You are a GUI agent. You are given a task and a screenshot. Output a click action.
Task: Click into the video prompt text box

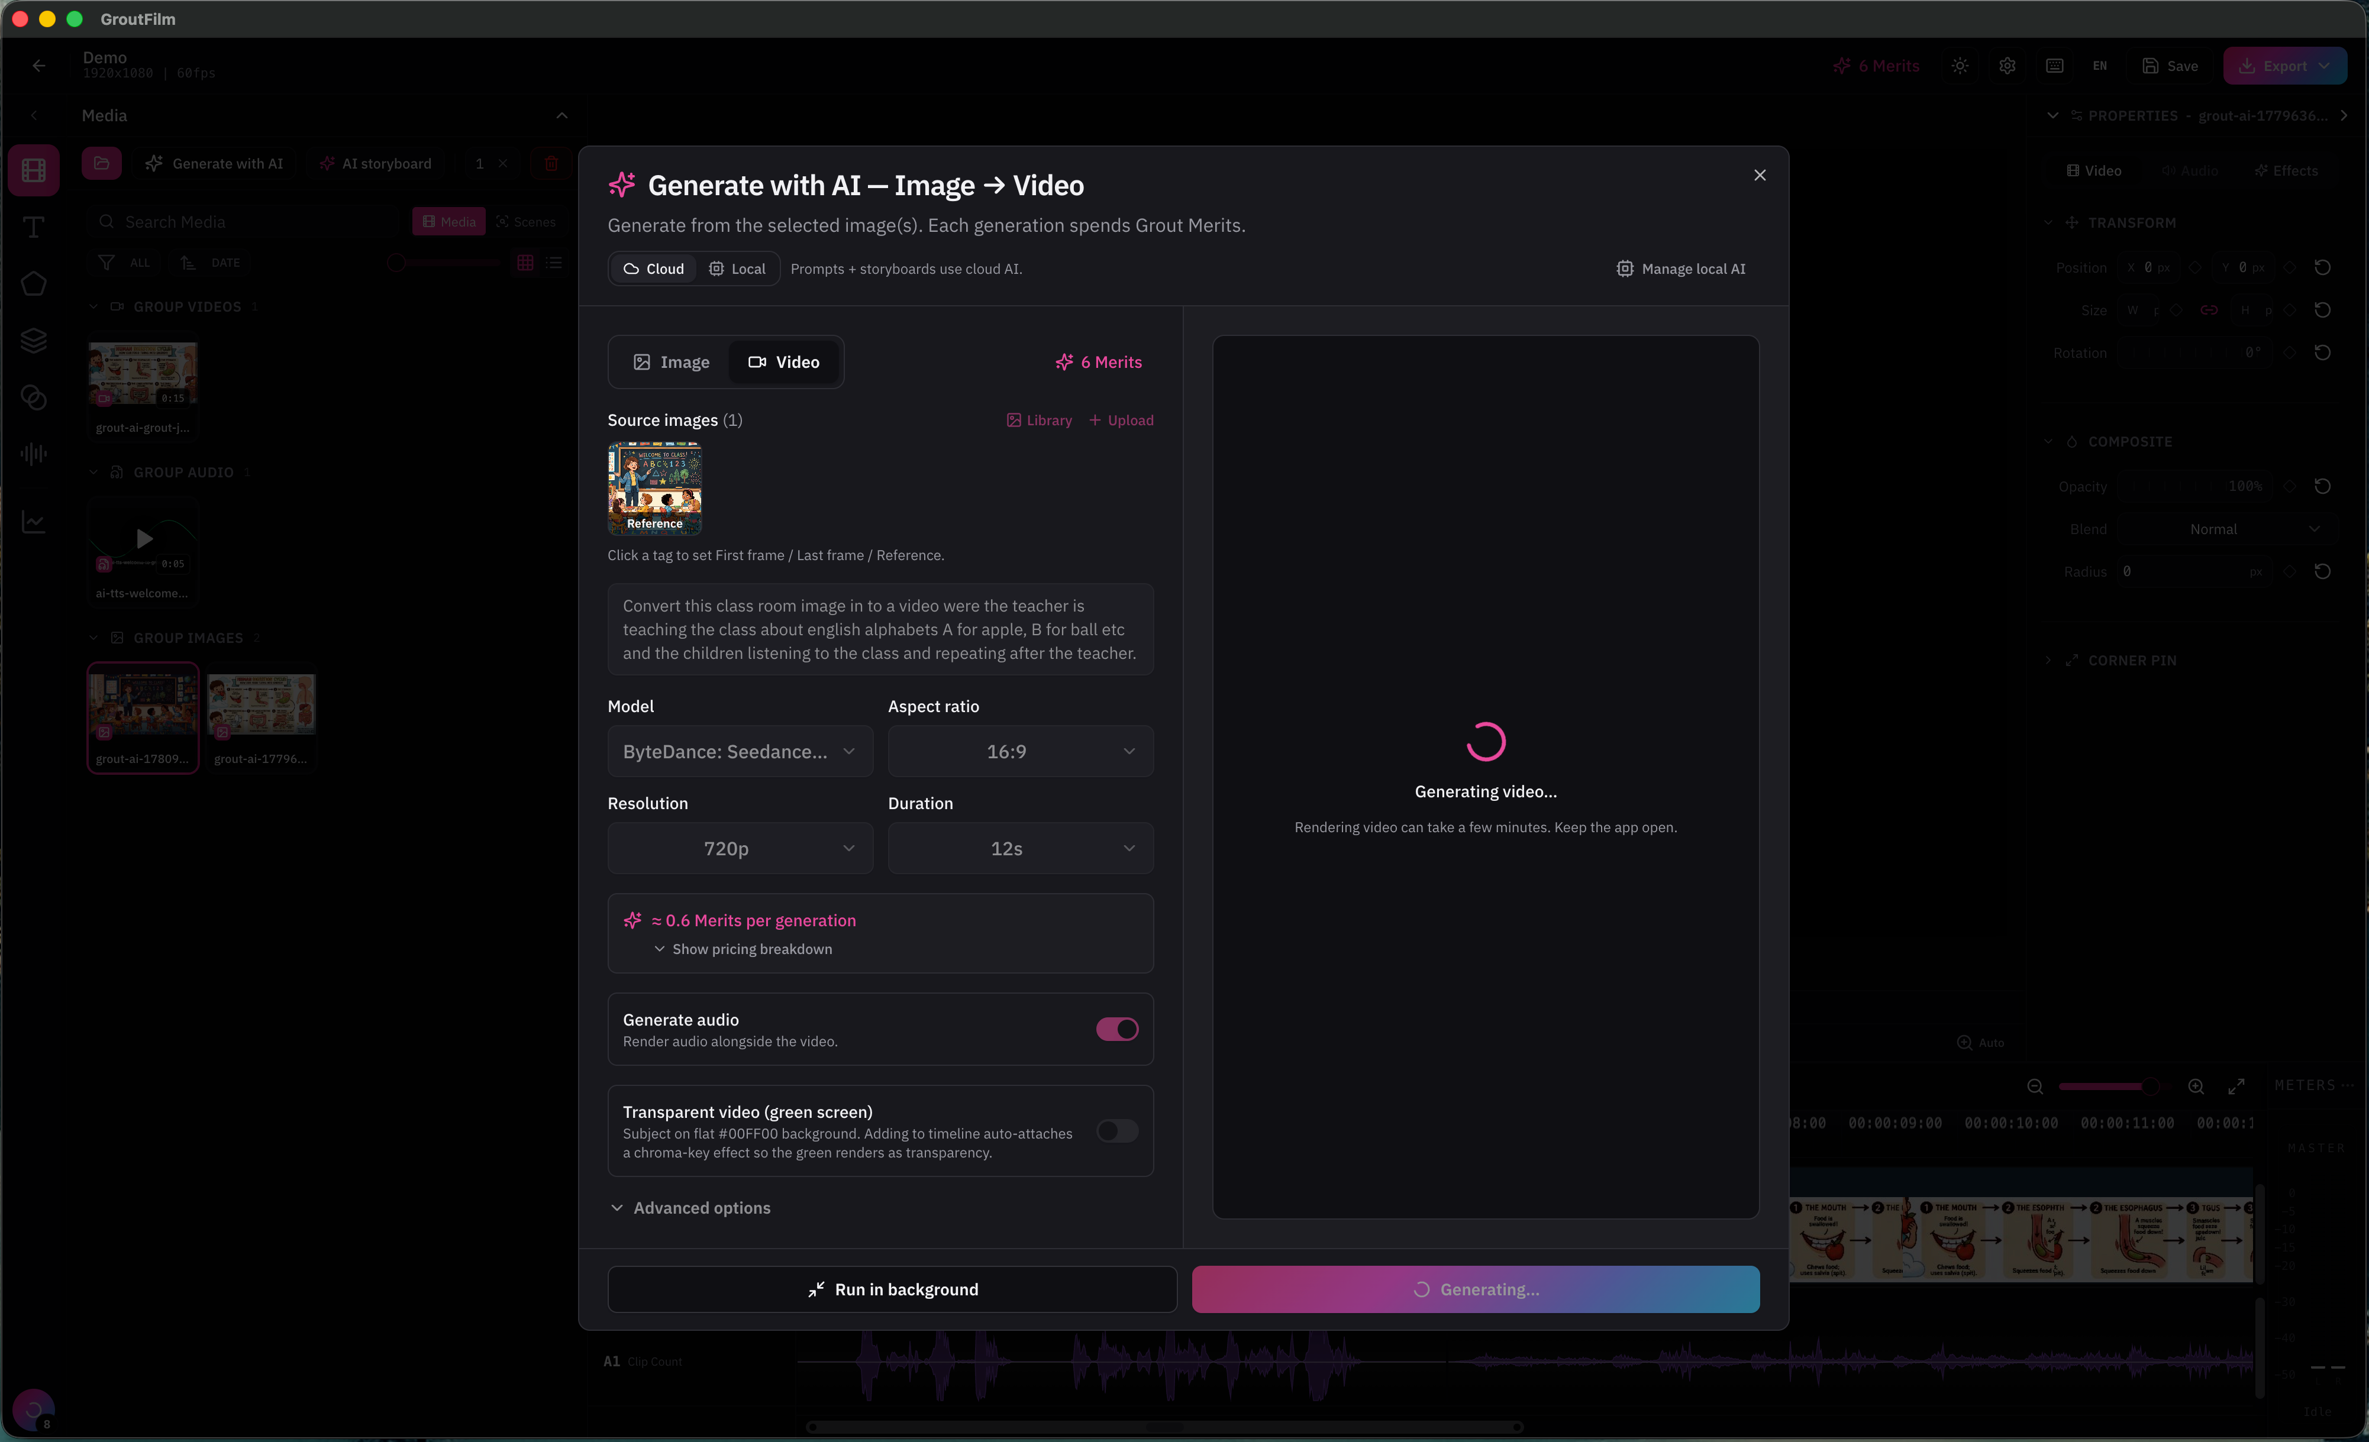880,629
